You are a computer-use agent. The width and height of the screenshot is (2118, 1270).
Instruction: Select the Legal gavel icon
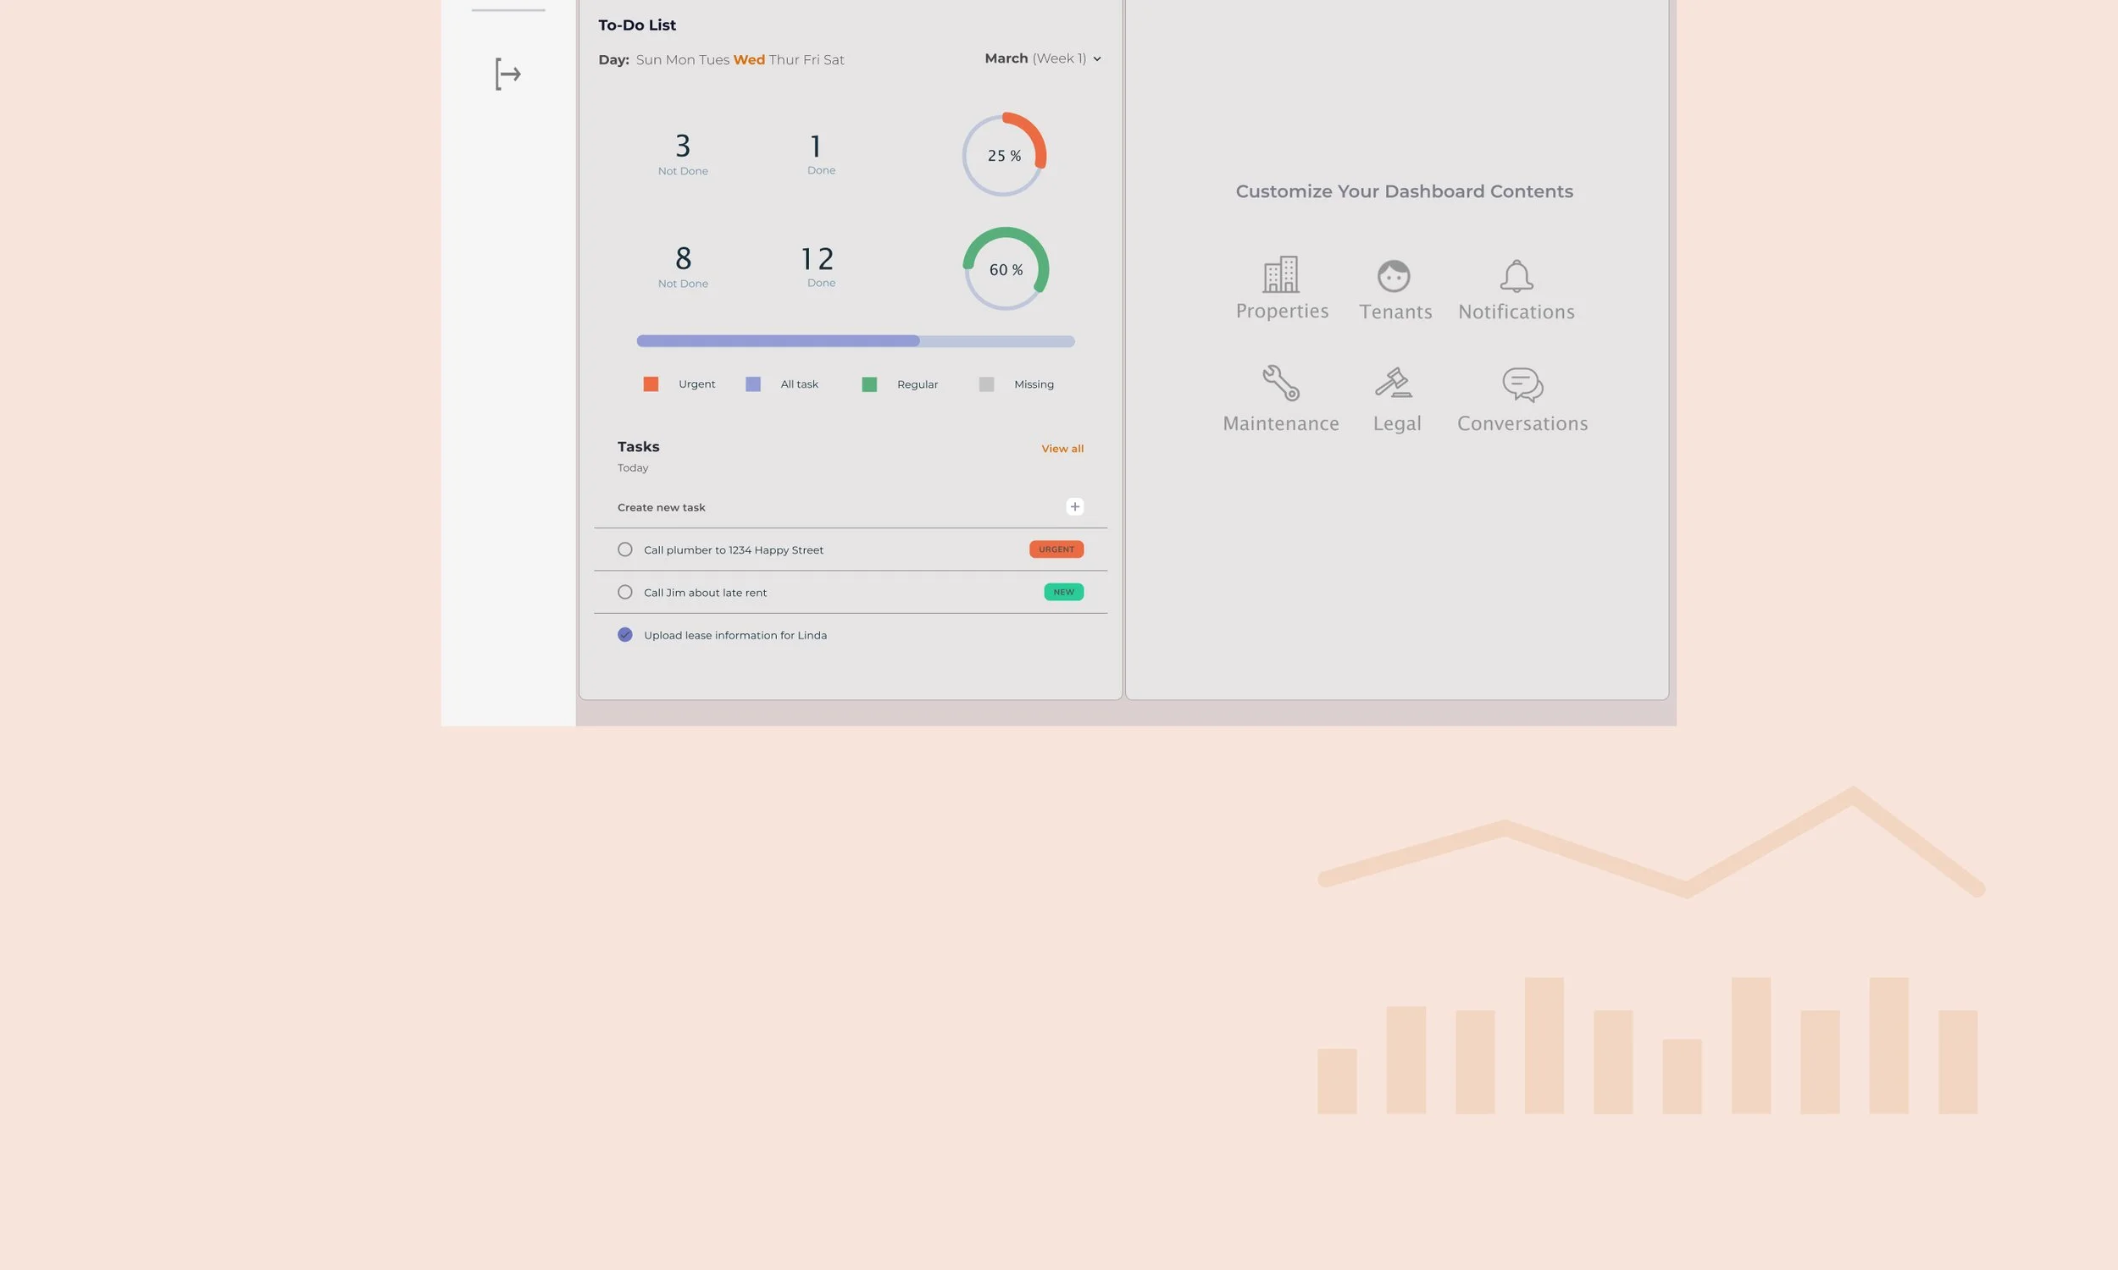[x=1394, y=384]
